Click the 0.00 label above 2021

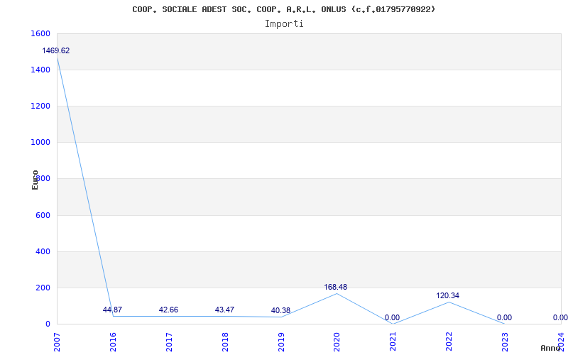(x=392, y=318)
